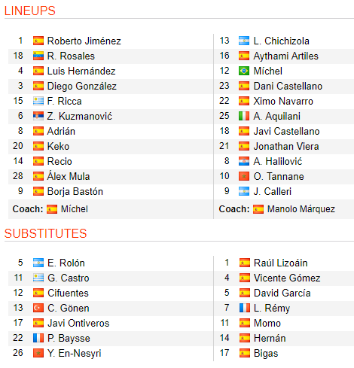The image size is (354, 368).
Task: Click the Italian flag beside A. Aquilani
Action: click(244, 116)
